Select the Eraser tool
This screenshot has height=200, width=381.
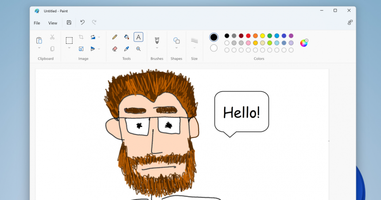pyautogui.click(x=115, y=49)
